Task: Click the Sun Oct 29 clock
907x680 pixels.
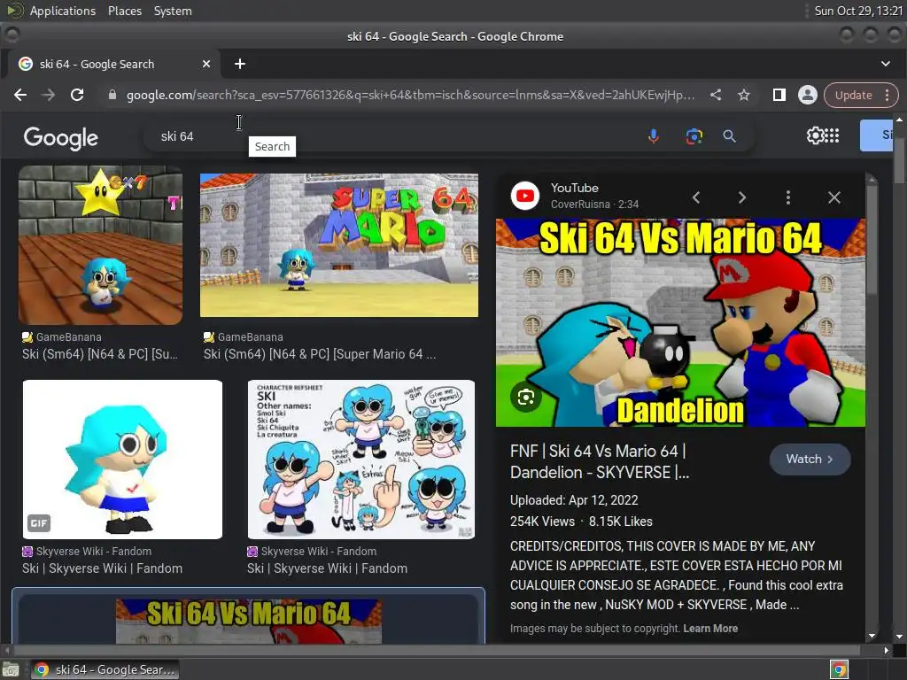Action: pos(858,11)
